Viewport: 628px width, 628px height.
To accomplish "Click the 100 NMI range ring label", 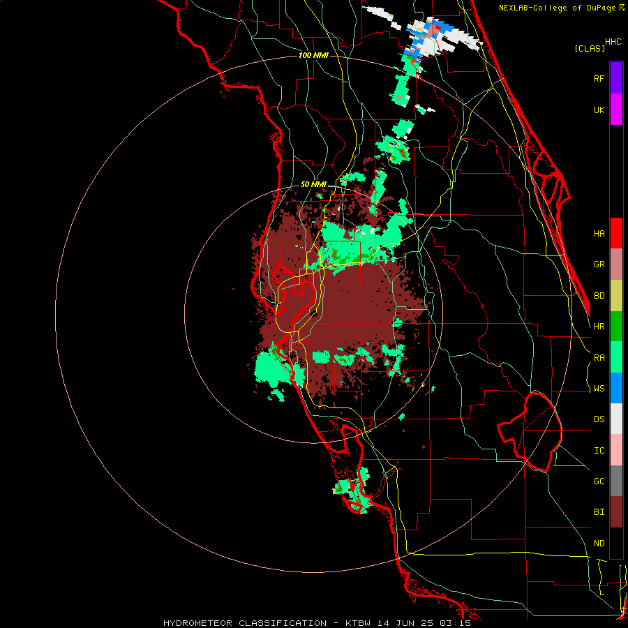I will click(313, 55).
